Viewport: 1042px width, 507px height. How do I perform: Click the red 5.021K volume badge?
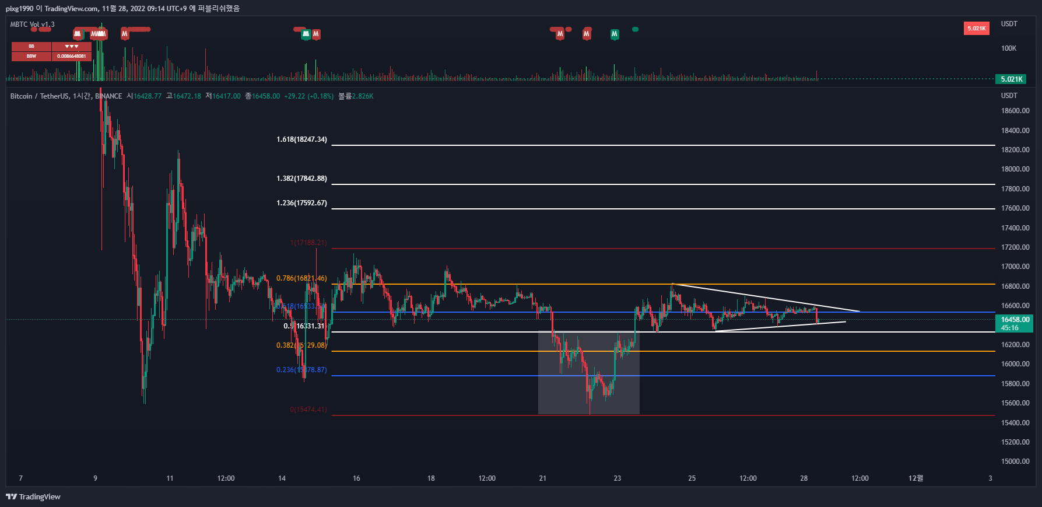[x=977, y=28]
